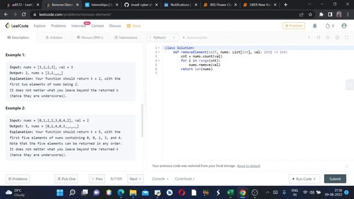Screen dimensions: 354x199
Task: Expand the Console panel
Action: (160, 179)
